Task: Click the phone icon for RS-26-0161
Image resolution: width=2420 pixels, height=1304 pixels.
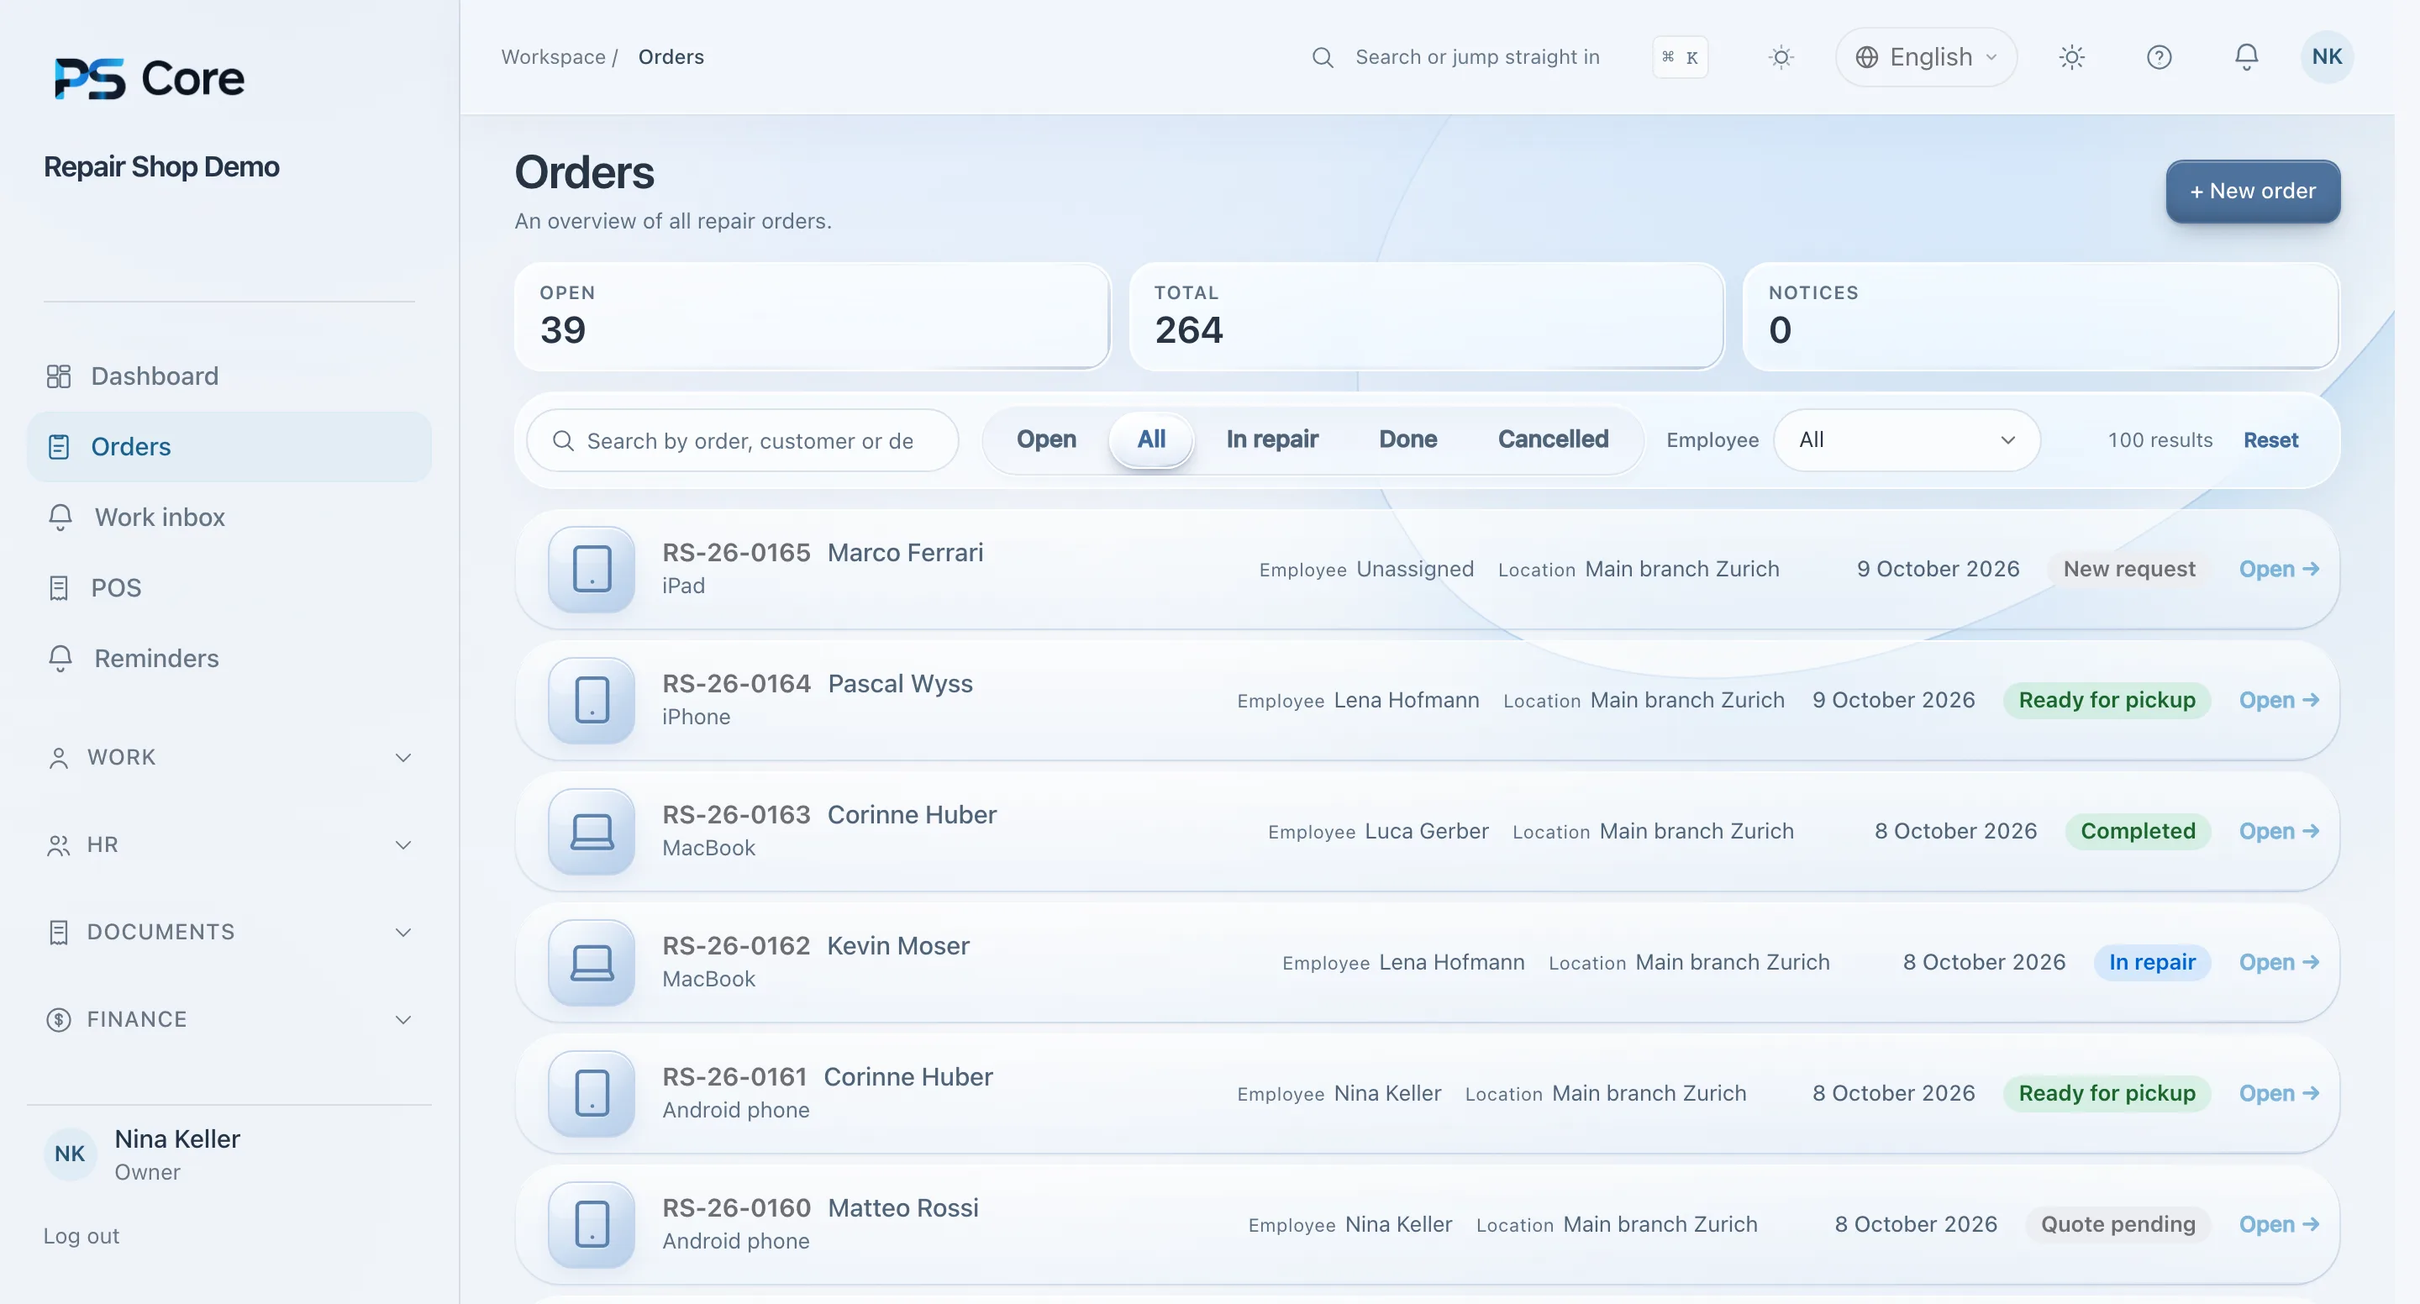Action: pyautogui.click(x=592, y=1094)
